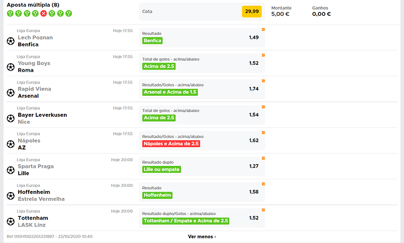
Task: Click the 1,54 odds value
Action: pyautogui.click(x=254, y=115)
